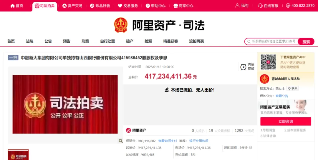Image resolution: width=318 pixels, height=160 pixels.
Task: Click the 我的 account link
Action: pos(242,6)
